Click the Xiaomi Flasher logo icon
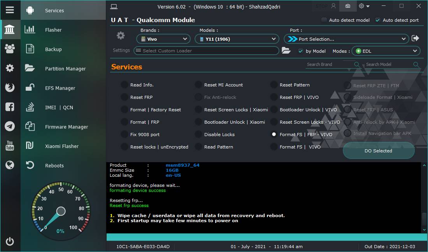This screenshot has height=252, width=428. tap(30, 145)
